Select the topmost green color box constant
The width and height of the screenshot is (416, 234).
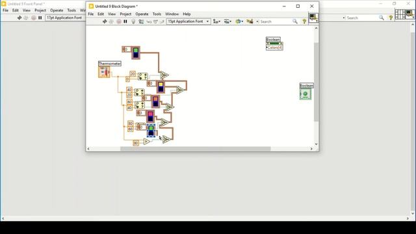click(x=136, y=53)
